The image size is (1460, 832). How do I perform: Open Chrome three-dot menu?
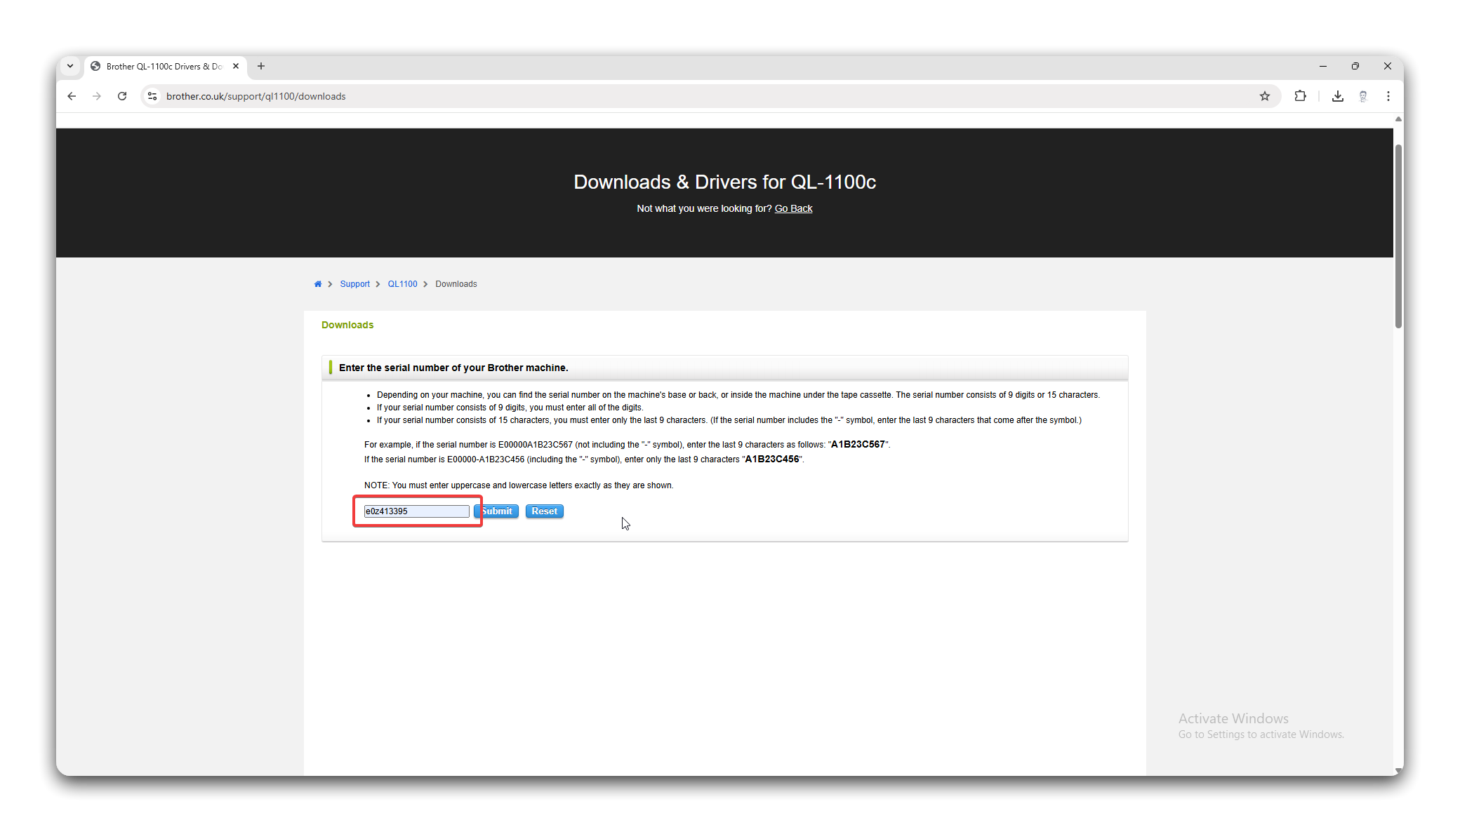1388,96
